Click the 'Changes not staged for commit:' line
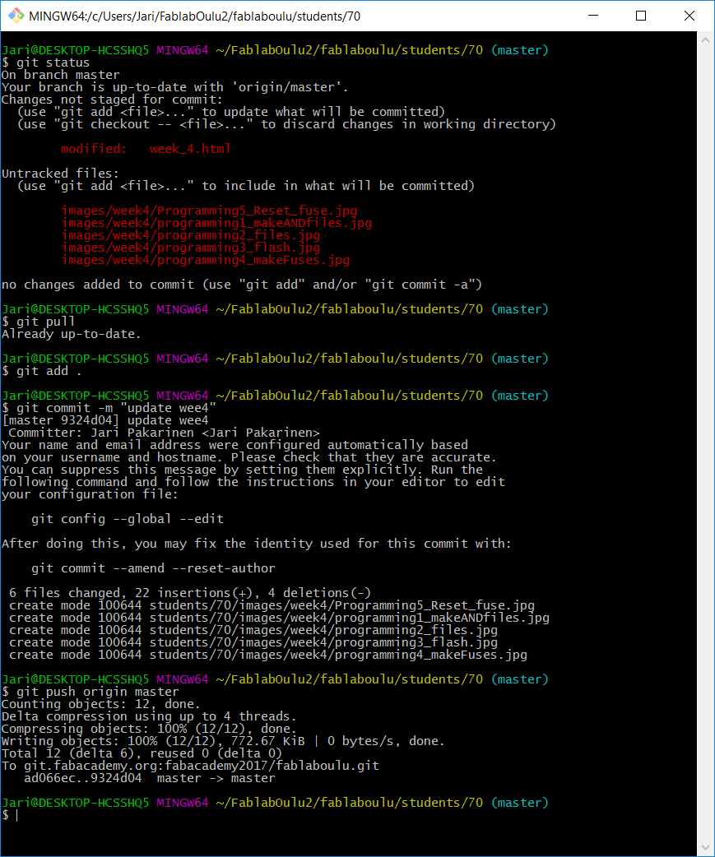Screen dimensions: 715x857 tap(112, 100)
